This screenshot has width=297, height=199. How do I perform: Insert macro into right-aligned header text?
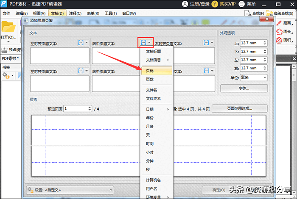click(206, 43)
